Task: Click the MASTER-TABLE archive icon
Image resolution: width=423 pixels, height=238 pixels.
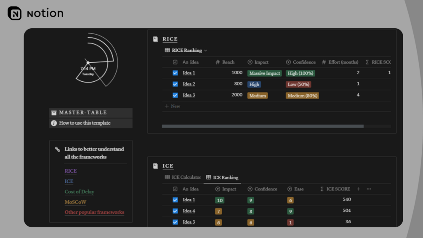Action: coord(54,113)
